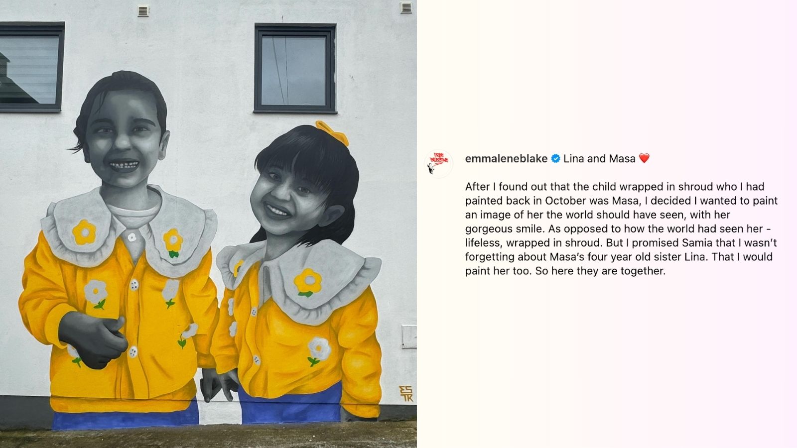Click the yellow hair bow on the girl
Viewport: 797px width, 448px height.
click(333, 133)
